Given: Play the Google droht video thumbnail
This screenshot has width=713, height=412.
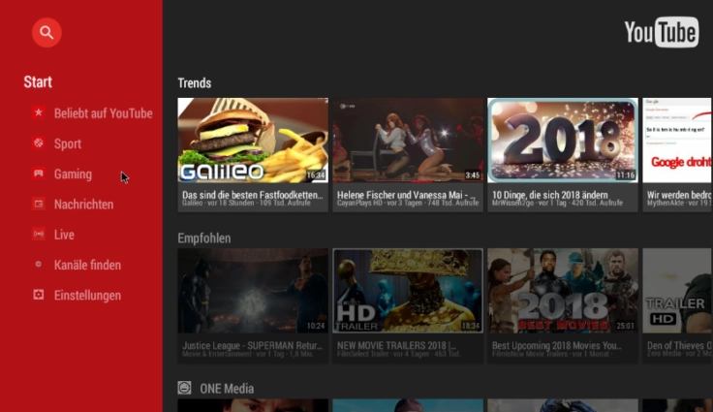Looking at the screenshot, I should [x=677, y=141].
